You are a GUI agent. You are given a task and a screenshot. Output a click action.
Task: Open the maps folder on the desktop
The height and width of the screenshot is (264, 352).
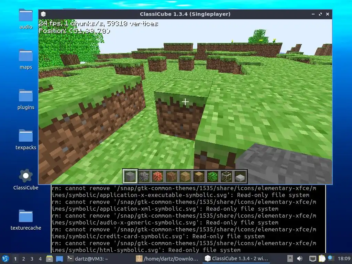[25, 59]
